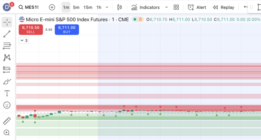
Task: Click the 0.50 spread value
Action: tap(49, 30)
